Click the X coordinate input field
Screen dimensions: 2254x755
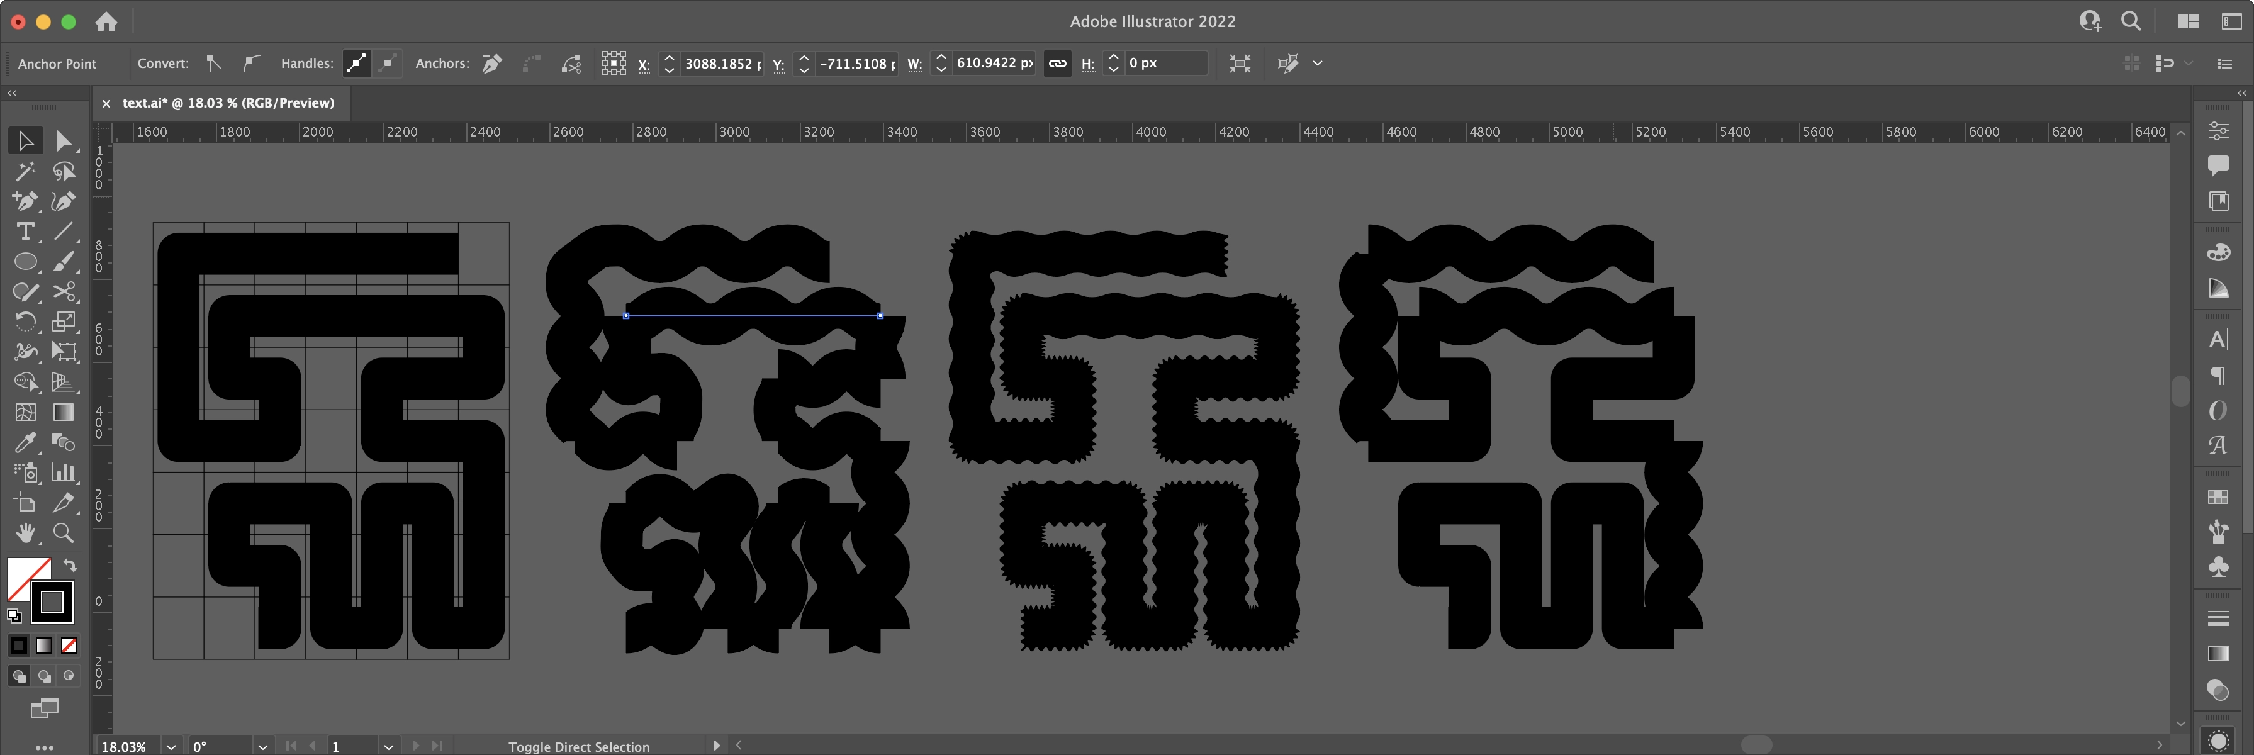(x=722, y=63)
